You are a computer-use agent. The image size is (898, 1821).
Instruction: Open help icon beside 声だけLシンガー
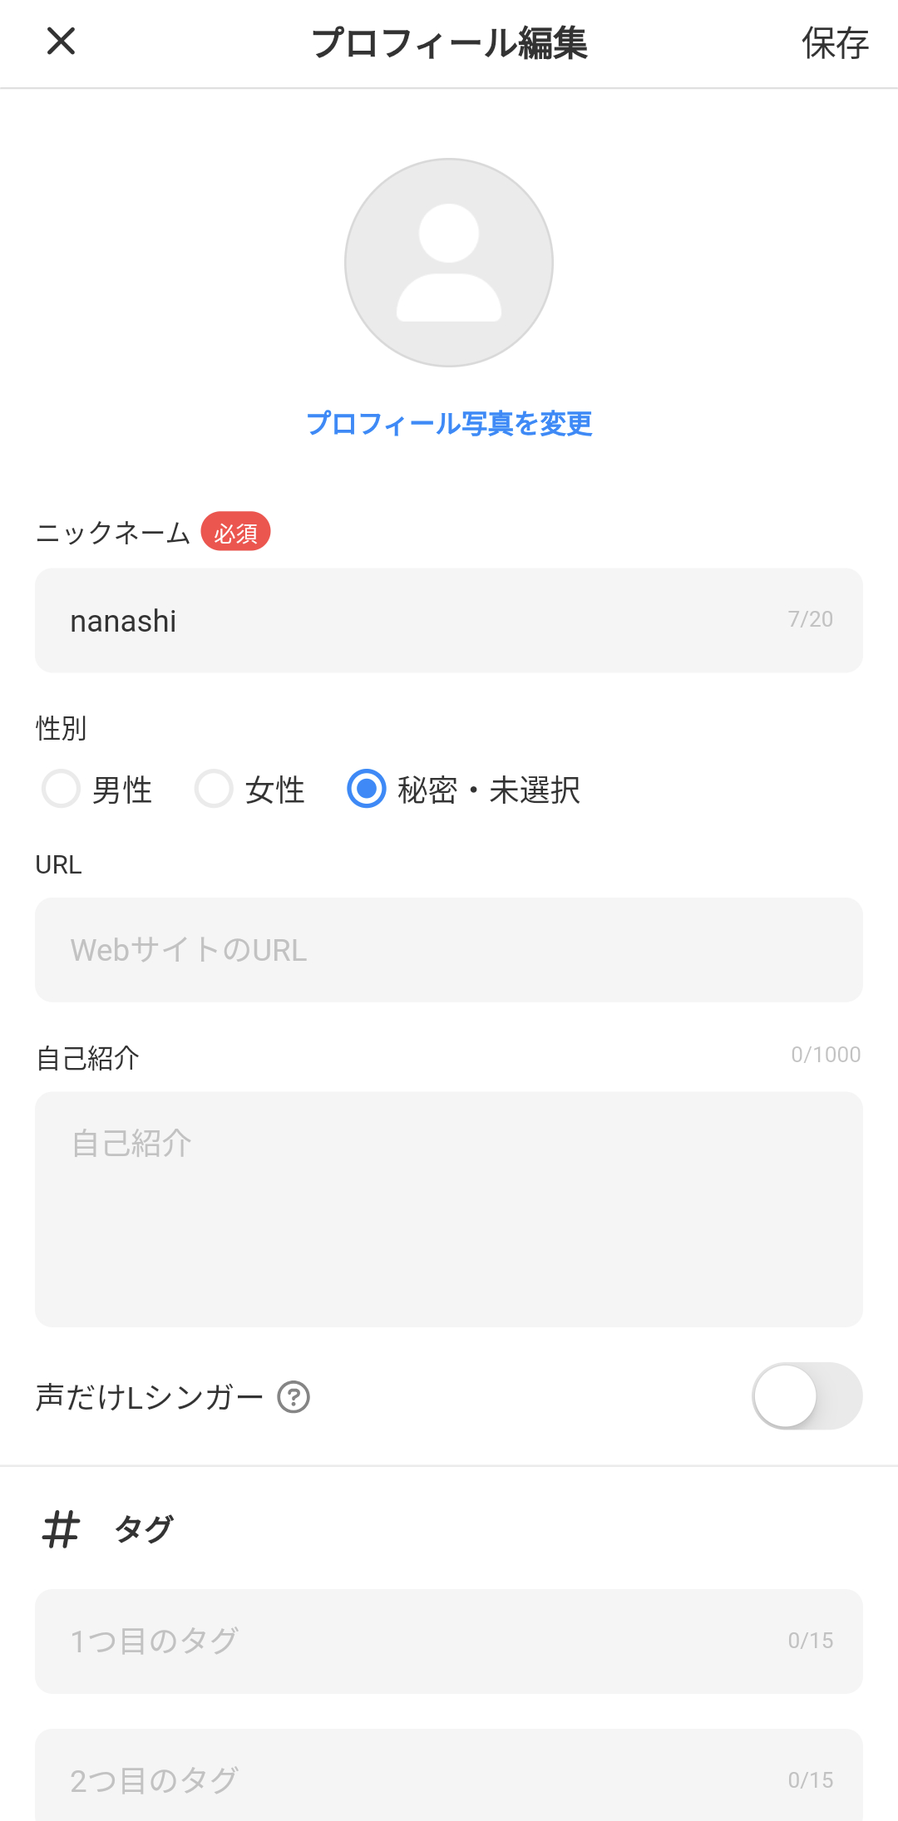[x=294, y=1397]
